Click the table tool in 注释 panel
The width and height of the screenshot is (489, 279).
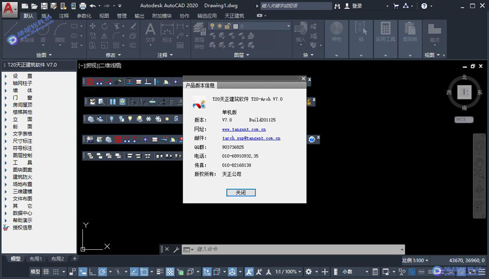click(180, 45)
